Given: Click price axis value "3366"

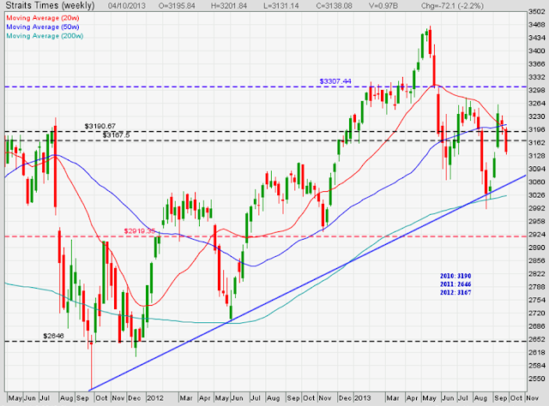Looking at the screenshot, I should [x=536, y=64].
